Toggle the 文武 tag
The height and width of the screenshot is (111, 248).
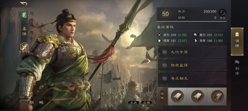(x=134, y=103)
